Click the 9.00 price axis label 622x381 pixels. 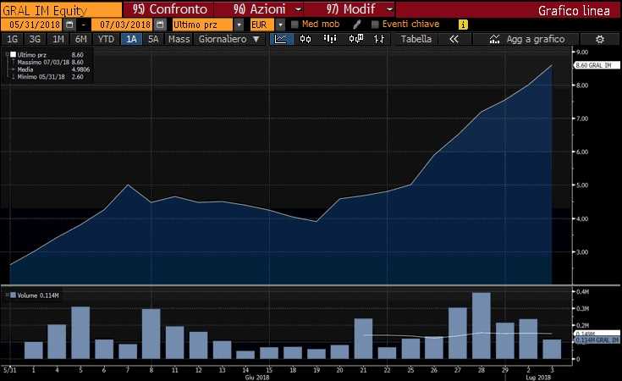click(582, 52)
